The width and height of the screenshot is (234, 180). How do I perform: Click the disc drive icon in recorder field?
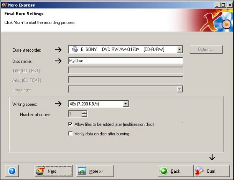tap(75, 49)
